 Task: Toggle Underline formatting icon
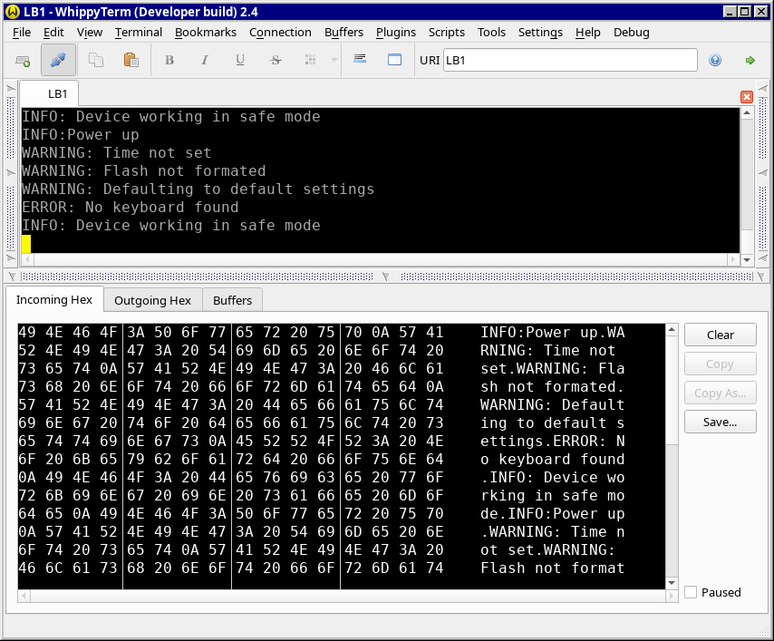(240, 60)
